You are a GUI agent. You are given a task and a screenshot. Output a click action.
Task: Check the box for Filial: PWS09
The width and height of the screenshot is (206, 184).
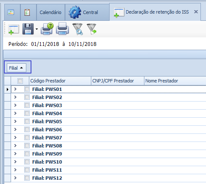pyautogui.click(x=27, y=154)
